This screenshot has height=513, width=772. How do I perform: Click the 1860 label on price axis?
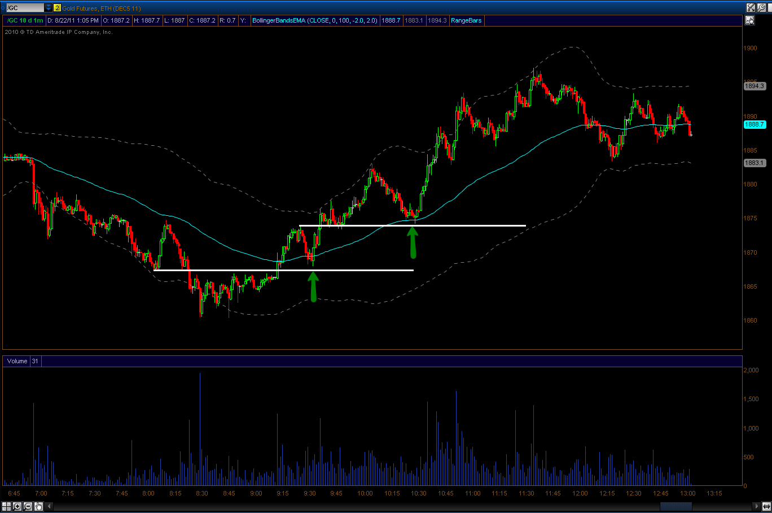tap(751, 320)
